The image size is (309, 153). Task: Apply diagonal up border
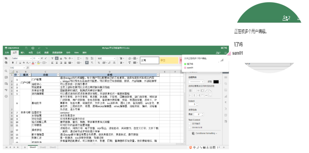(206, 91)
